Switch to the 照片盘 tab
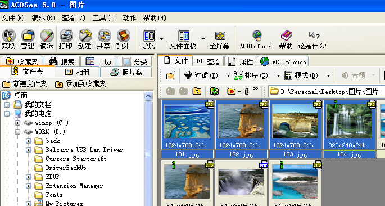This screenshot has height=206, width=385. pyautogui.click(x=126, y=72)
